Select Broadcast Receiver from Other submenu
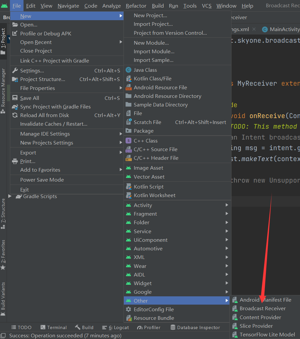300x339 pixels. point(262,309)
